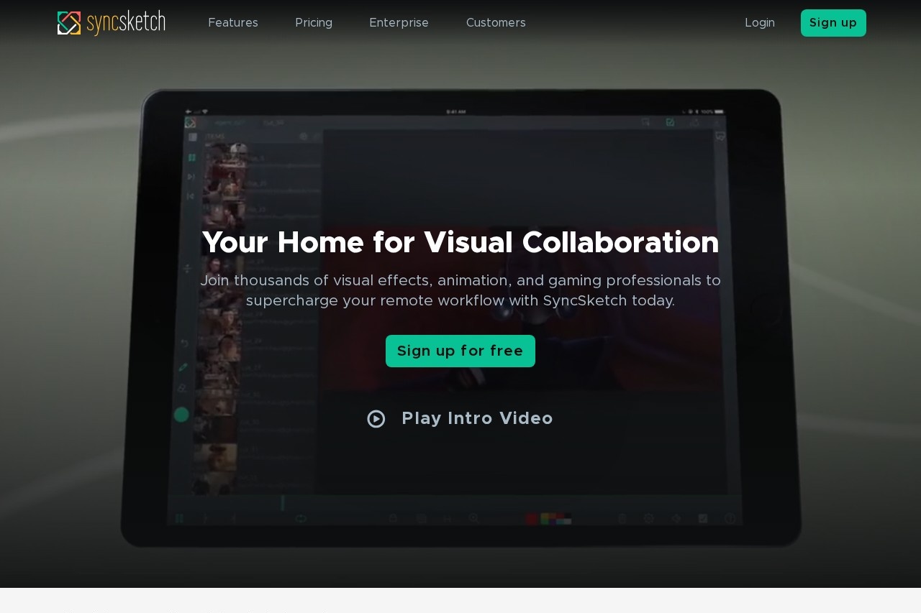
Task: Open the Enterprise nav item
Action: coord(399,23)
